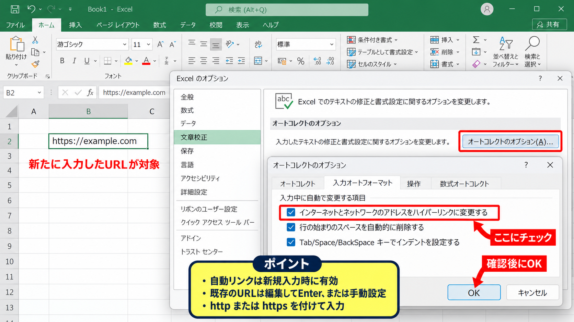Open the 挿入 cells dropdown
574x322 pixels.
pyautogui.click(x=445, y=40)
